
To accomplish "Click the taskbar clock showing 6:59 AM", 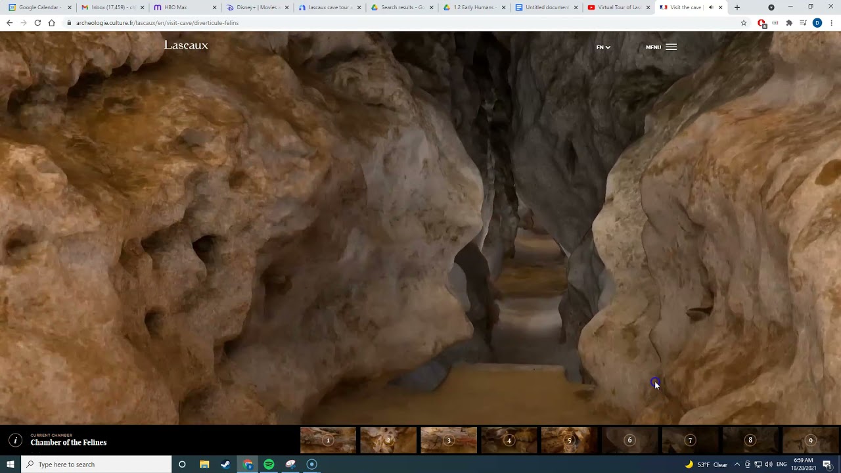I will click(x=804, y=464).
